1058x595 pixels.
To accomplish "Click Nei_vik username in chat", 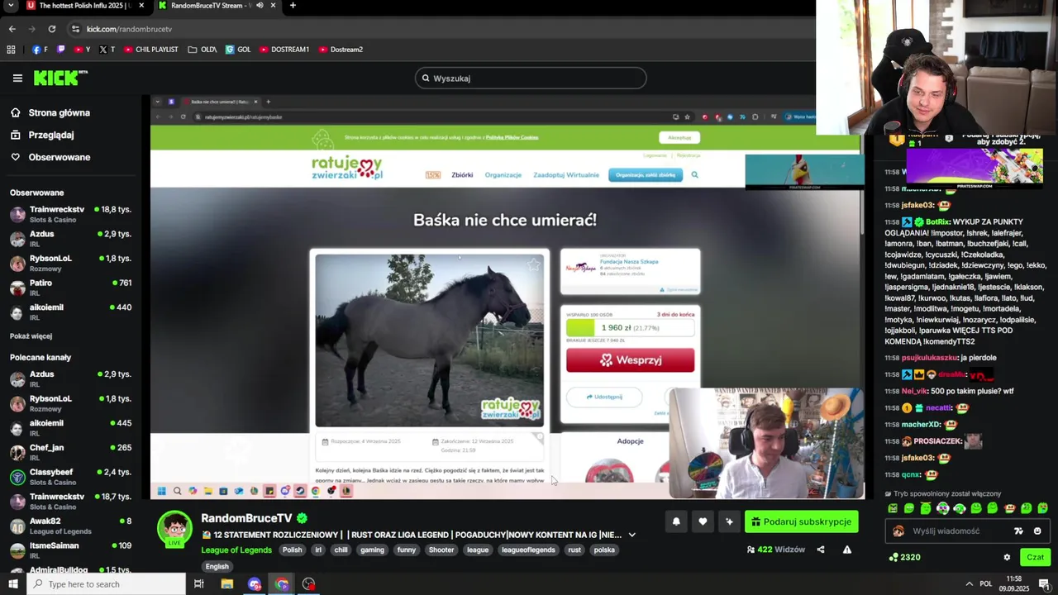I will [915, 391].
